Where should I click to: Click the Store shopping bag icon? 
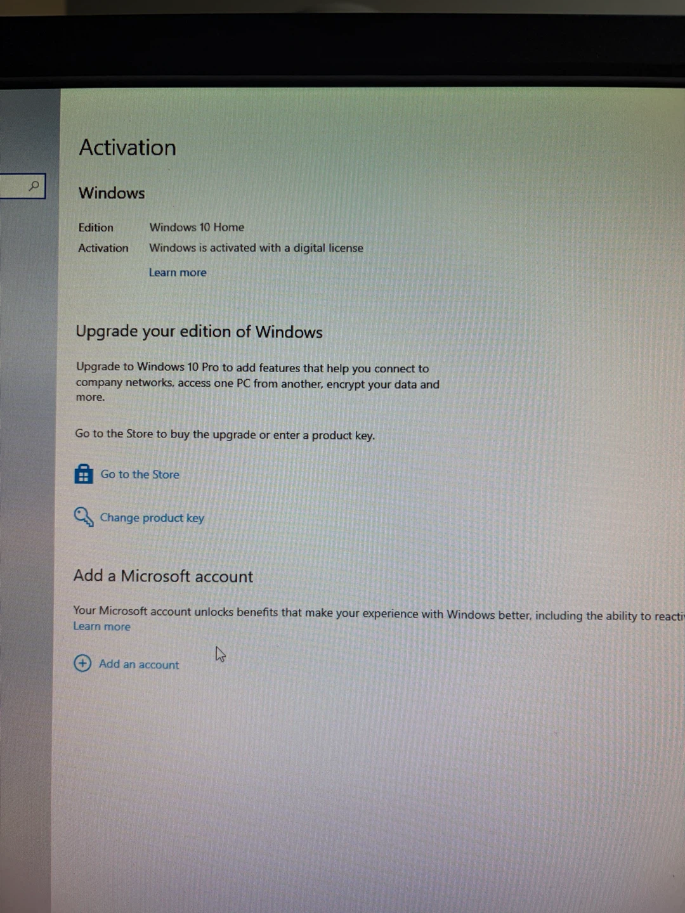click(84, 474)
